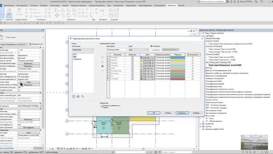Click the Применить button in the dialog
The image size is (273, 154).
(x=182, y=113)
